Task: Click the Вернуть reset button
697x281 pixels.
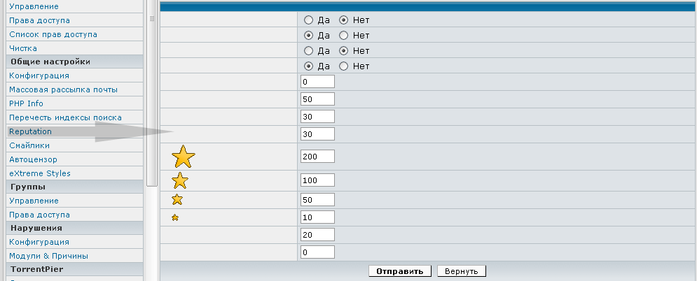Action: [461, 271]
